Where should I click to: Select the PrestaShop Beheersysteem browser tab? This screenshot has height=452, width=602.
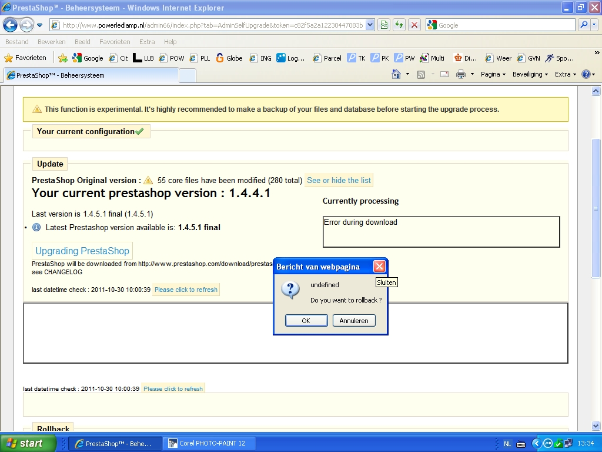[x=91, y=75]
